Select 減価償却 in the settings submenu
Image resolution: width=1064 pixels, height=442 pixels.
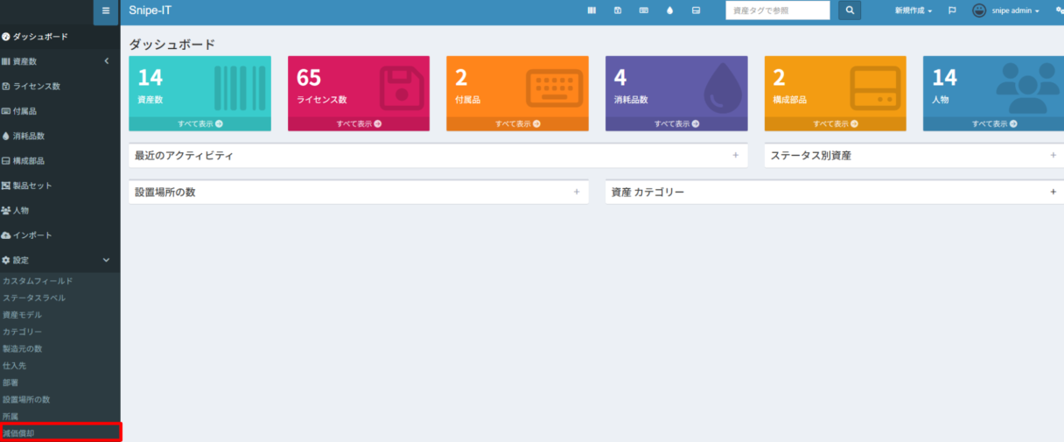tap(19, 432)
